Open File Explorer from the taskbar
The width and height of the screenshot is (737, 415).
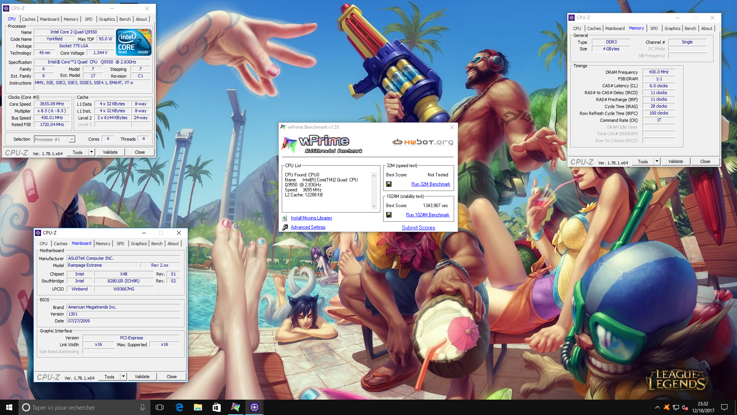tap(198, 407)
